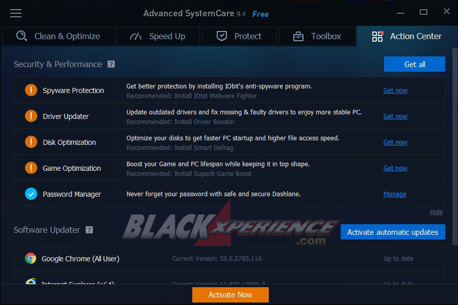Click "Recommended: Install Superb Game Boost" text

pos(189,174)
